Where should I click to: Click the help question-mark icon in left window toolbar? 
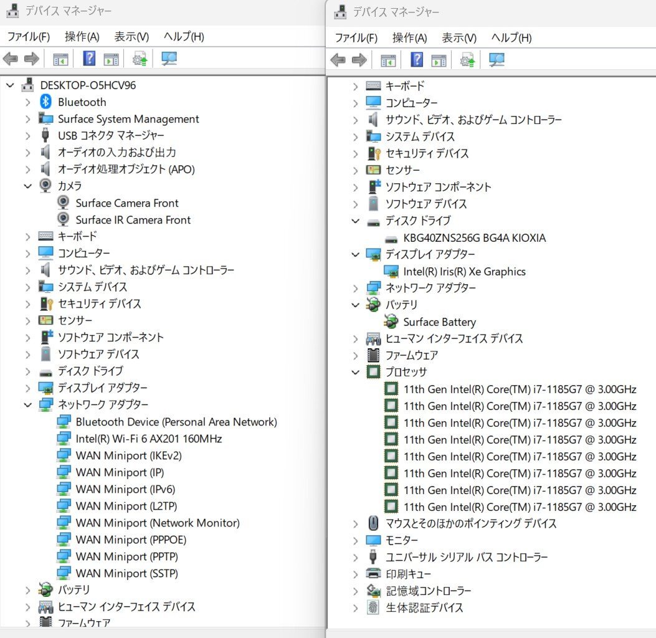(89, 59)
